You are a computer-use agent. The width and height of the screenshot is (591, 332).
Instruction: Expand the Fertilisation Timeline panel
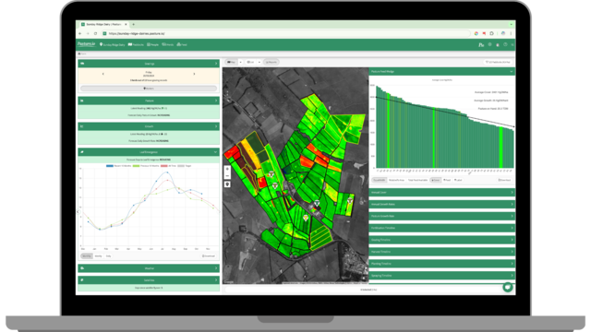click(x=441, y=228)
